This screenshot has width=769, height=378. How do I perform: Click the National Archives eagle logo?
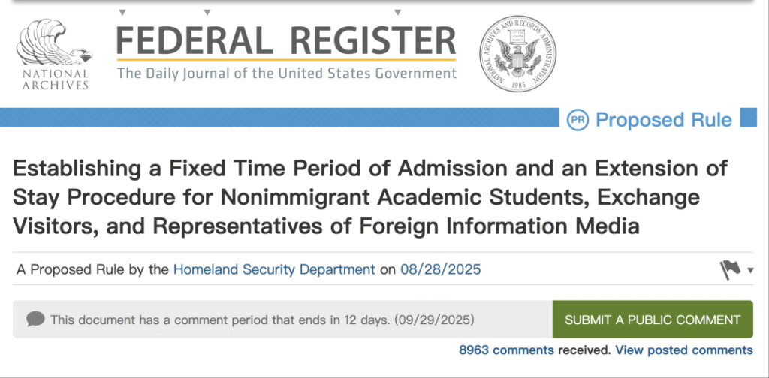tap(56, 51)
